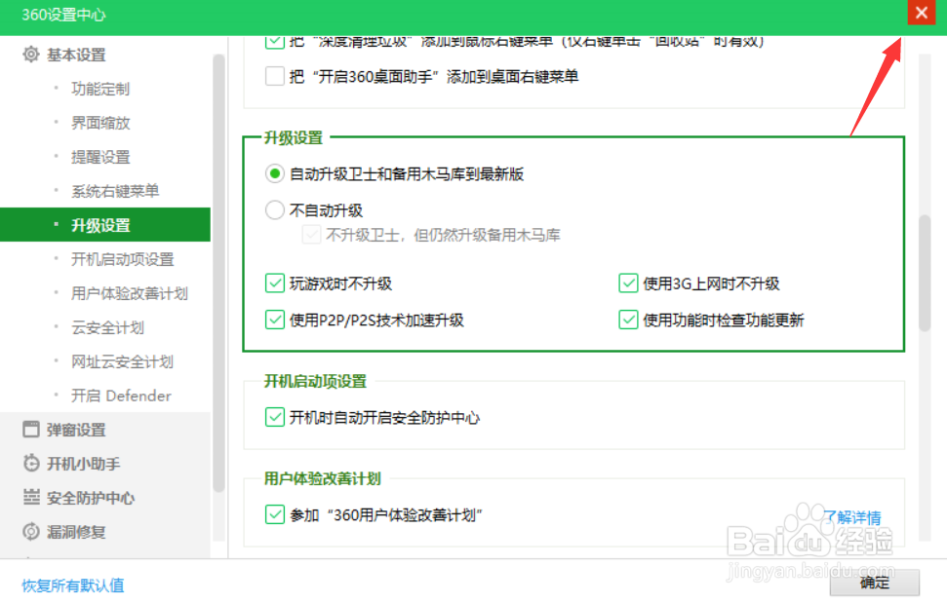Expand the 开机小助手 section
Image resolution: width=947 pixels, height=604 pixels.
click(x=83, y=464)
